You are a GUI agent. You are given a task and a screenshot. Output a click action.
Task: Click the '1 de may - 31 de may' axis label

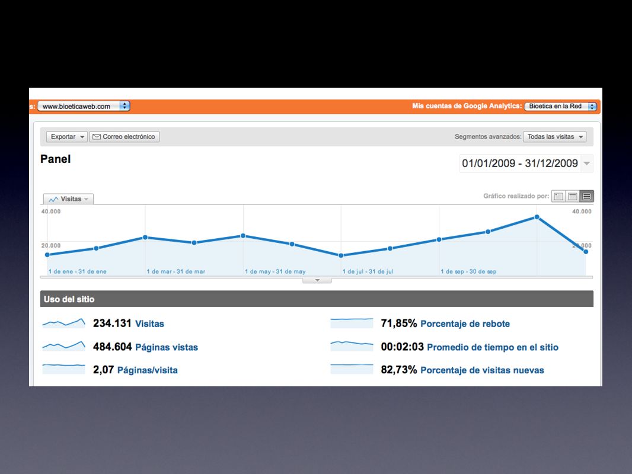tap(275, 271)
